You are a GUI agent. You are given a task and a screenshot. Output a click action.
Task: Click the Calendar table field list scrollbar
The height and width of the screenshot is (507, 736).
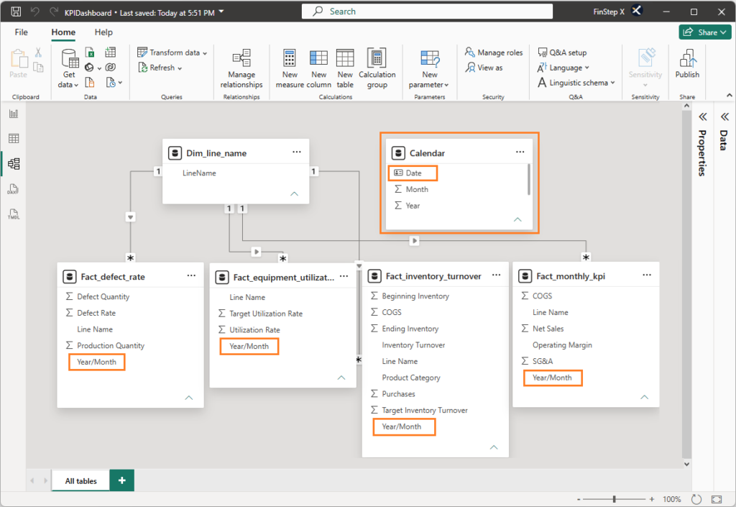coord(528,179)
